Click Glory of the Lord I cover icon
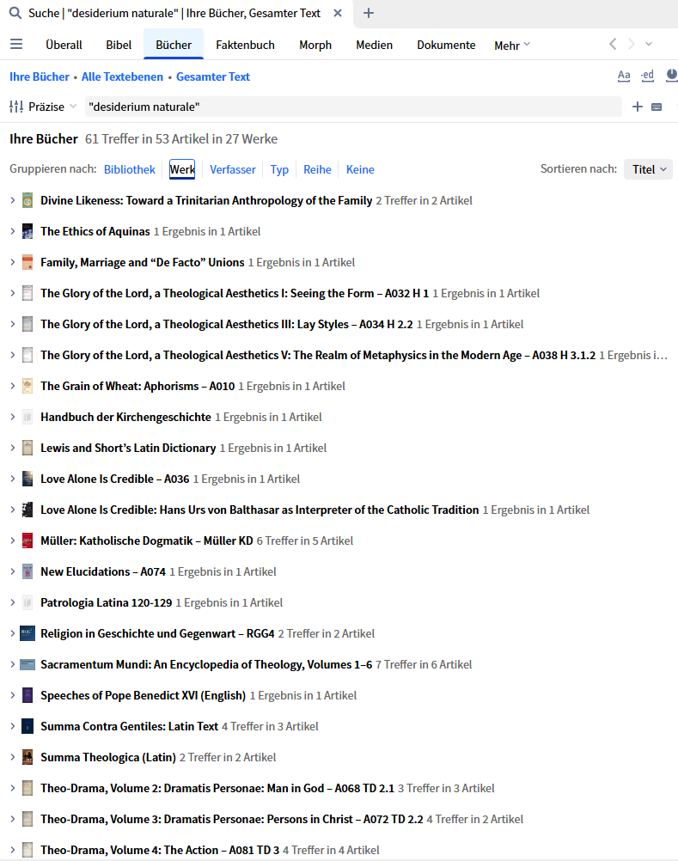 tap(27, 293)
